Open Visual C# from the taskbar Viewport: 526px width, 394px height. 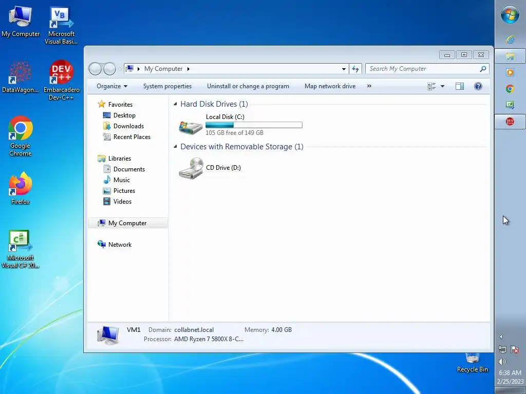[x=510, y=105]
